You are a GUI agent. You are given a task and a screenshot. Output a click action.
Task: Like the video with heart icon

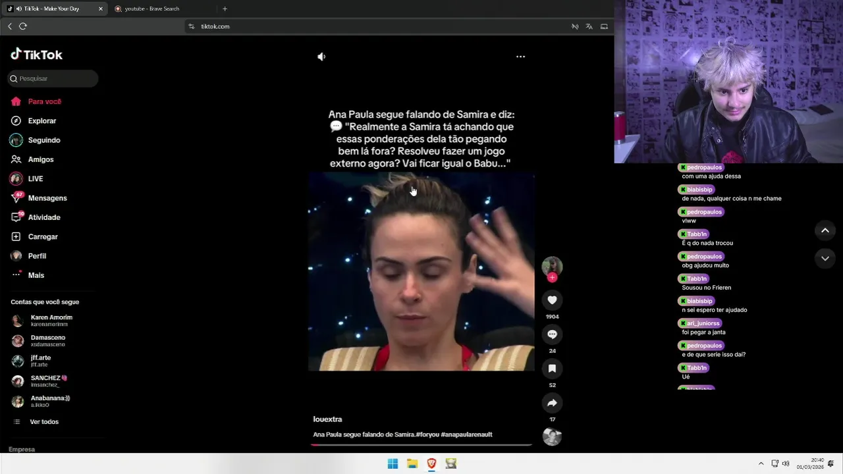(552, 300)
